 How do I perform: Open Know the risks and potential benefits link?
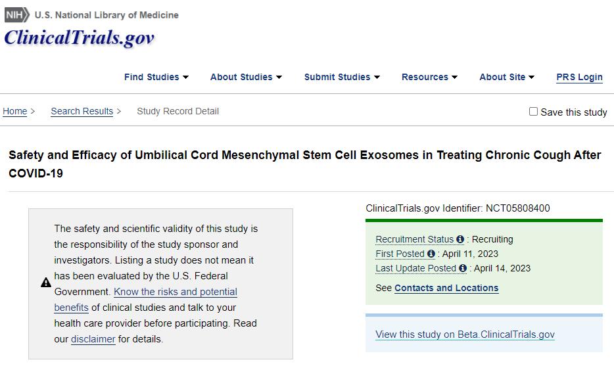(x=176, y=292)
